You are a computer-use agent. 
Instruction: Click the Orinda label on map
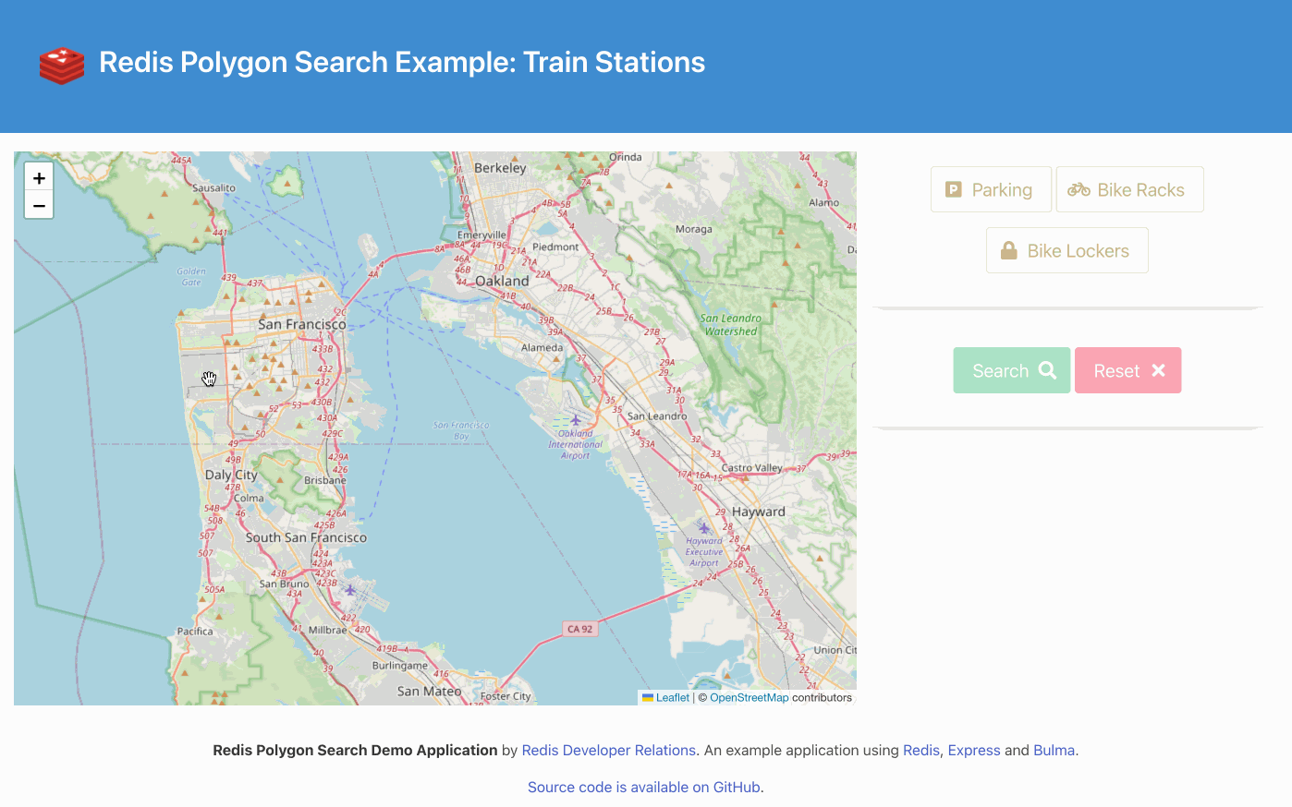625,157
